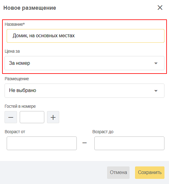Click the 'Возраст от' label
This screenshot has height=184, width=169.
pyautogui.click(x=15, y=132)
